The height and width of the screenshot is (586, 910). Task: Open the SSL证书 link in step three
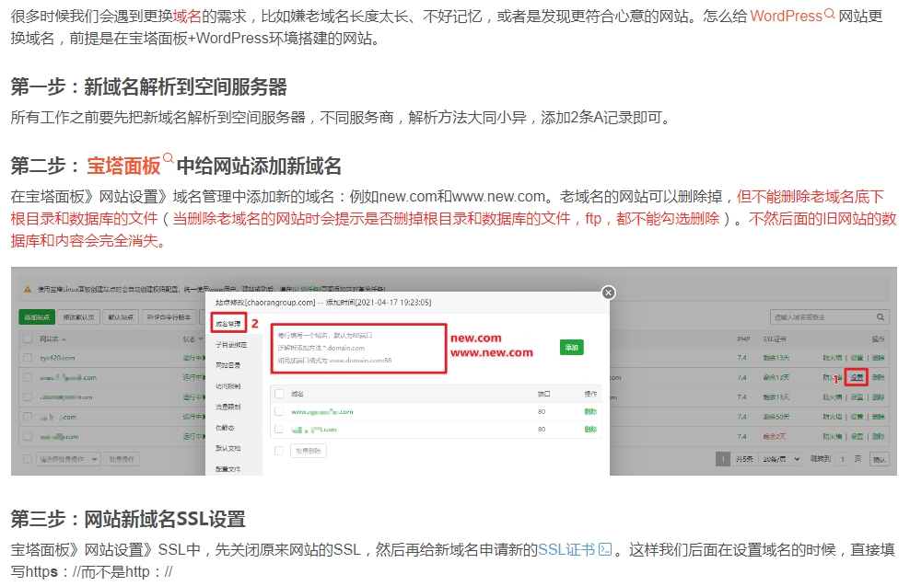tap(566, 549)
